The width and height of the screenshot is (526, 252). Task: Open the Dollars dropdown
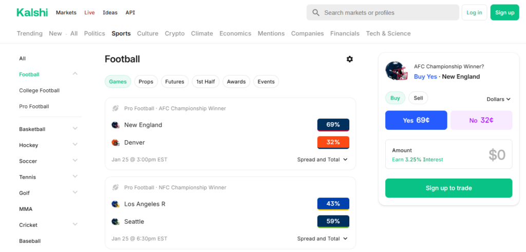tap(498, 99)
